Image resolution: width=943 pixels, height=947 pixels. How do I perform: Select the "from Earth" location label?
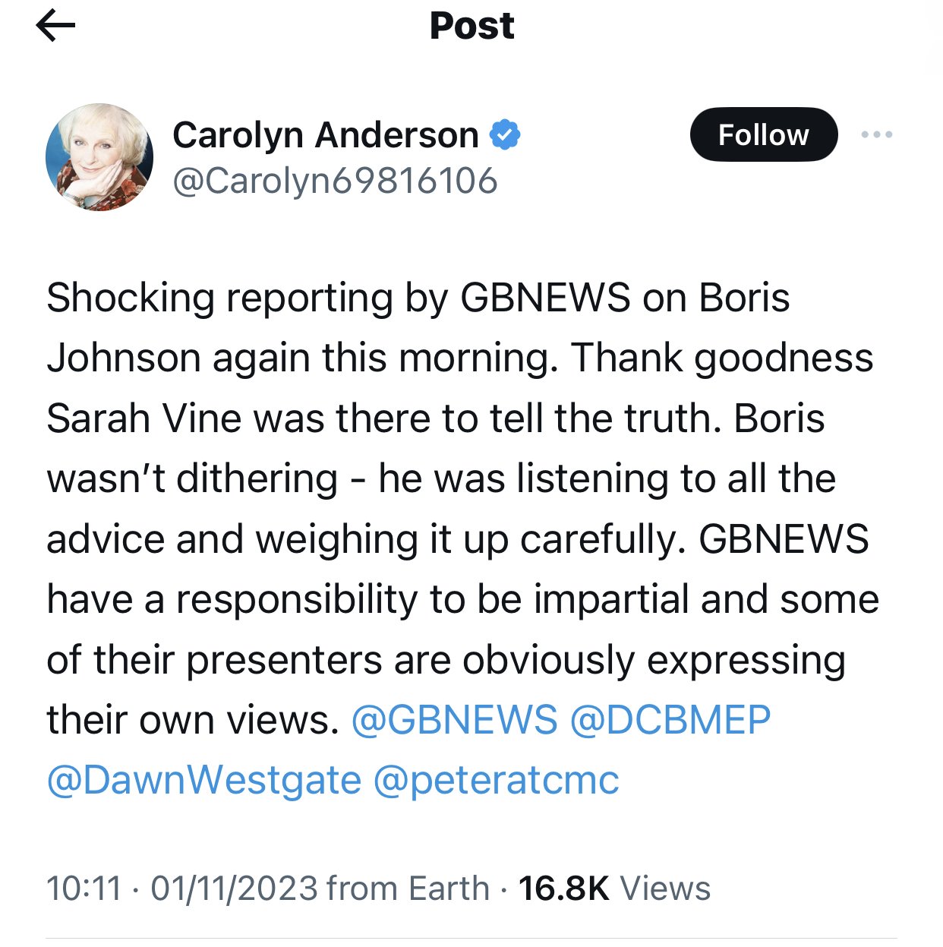pyautogui.click(x=408, y=889)
